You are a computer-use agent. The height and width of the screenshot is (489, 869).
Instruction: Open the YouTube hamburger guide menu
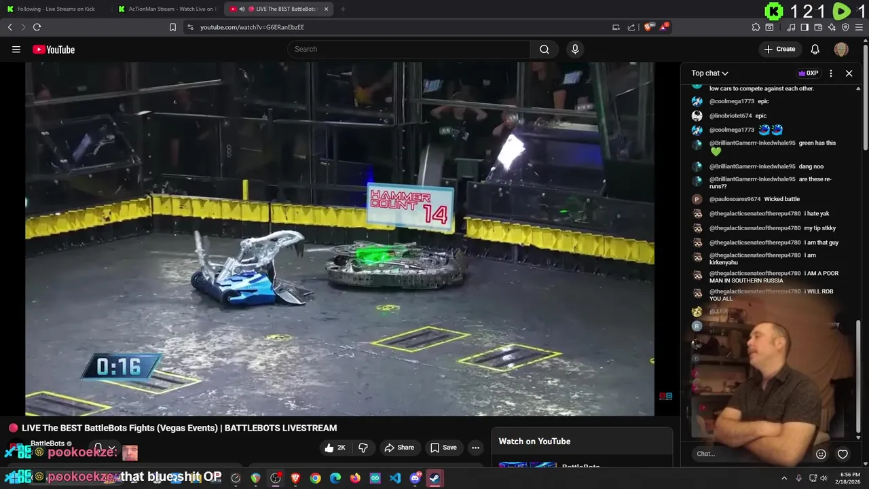[16, 50]
